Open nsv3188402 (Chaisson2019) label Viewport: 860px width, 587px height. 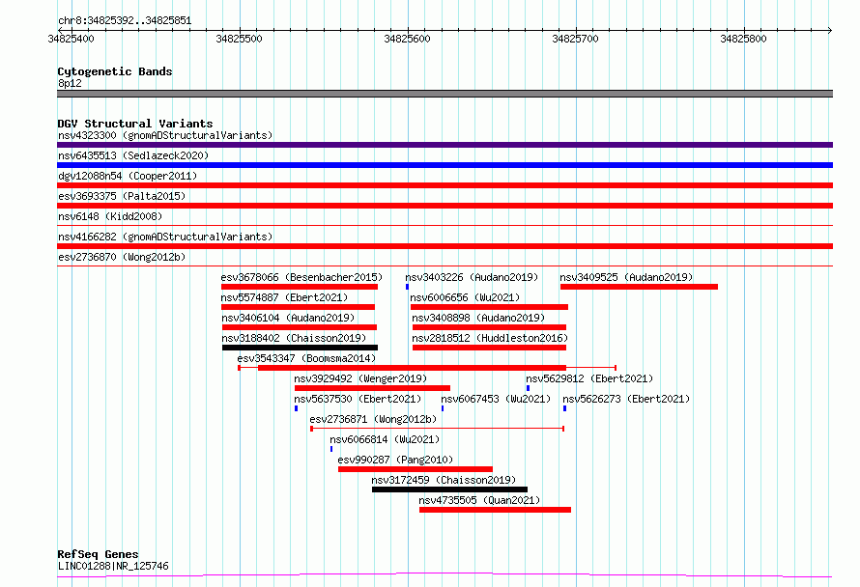pyautogui.click(x=294, y=338)
